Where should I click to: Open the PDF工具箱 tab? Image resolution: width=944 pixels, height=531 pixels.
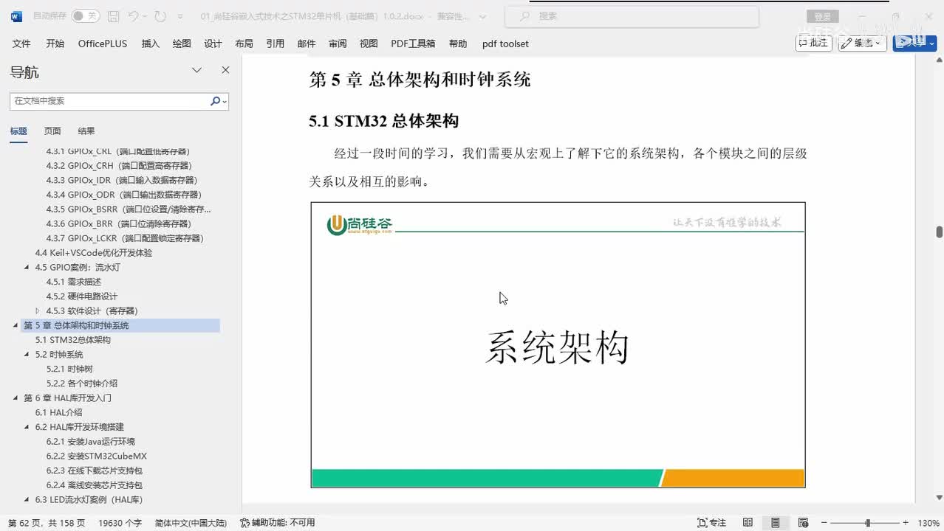click(413, 44)
